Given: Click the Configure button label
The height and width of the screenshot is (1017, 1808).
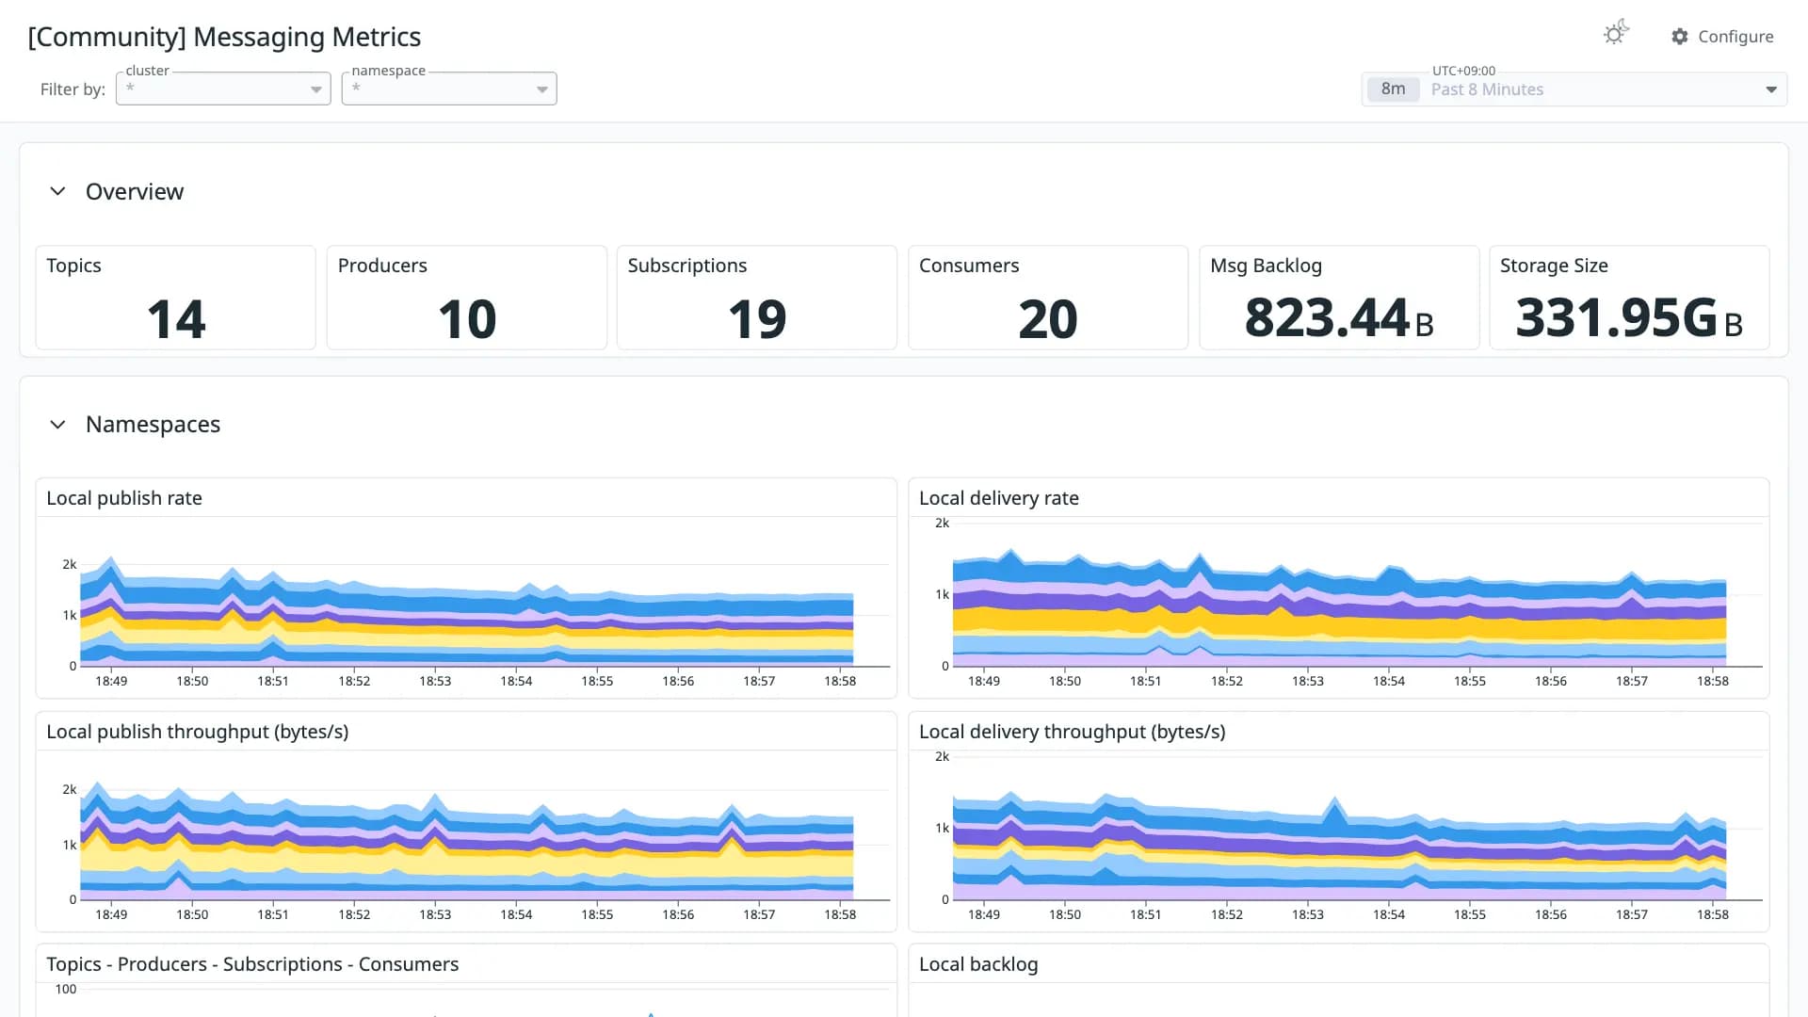Looking at the screenshot, I should (1735, 37).
